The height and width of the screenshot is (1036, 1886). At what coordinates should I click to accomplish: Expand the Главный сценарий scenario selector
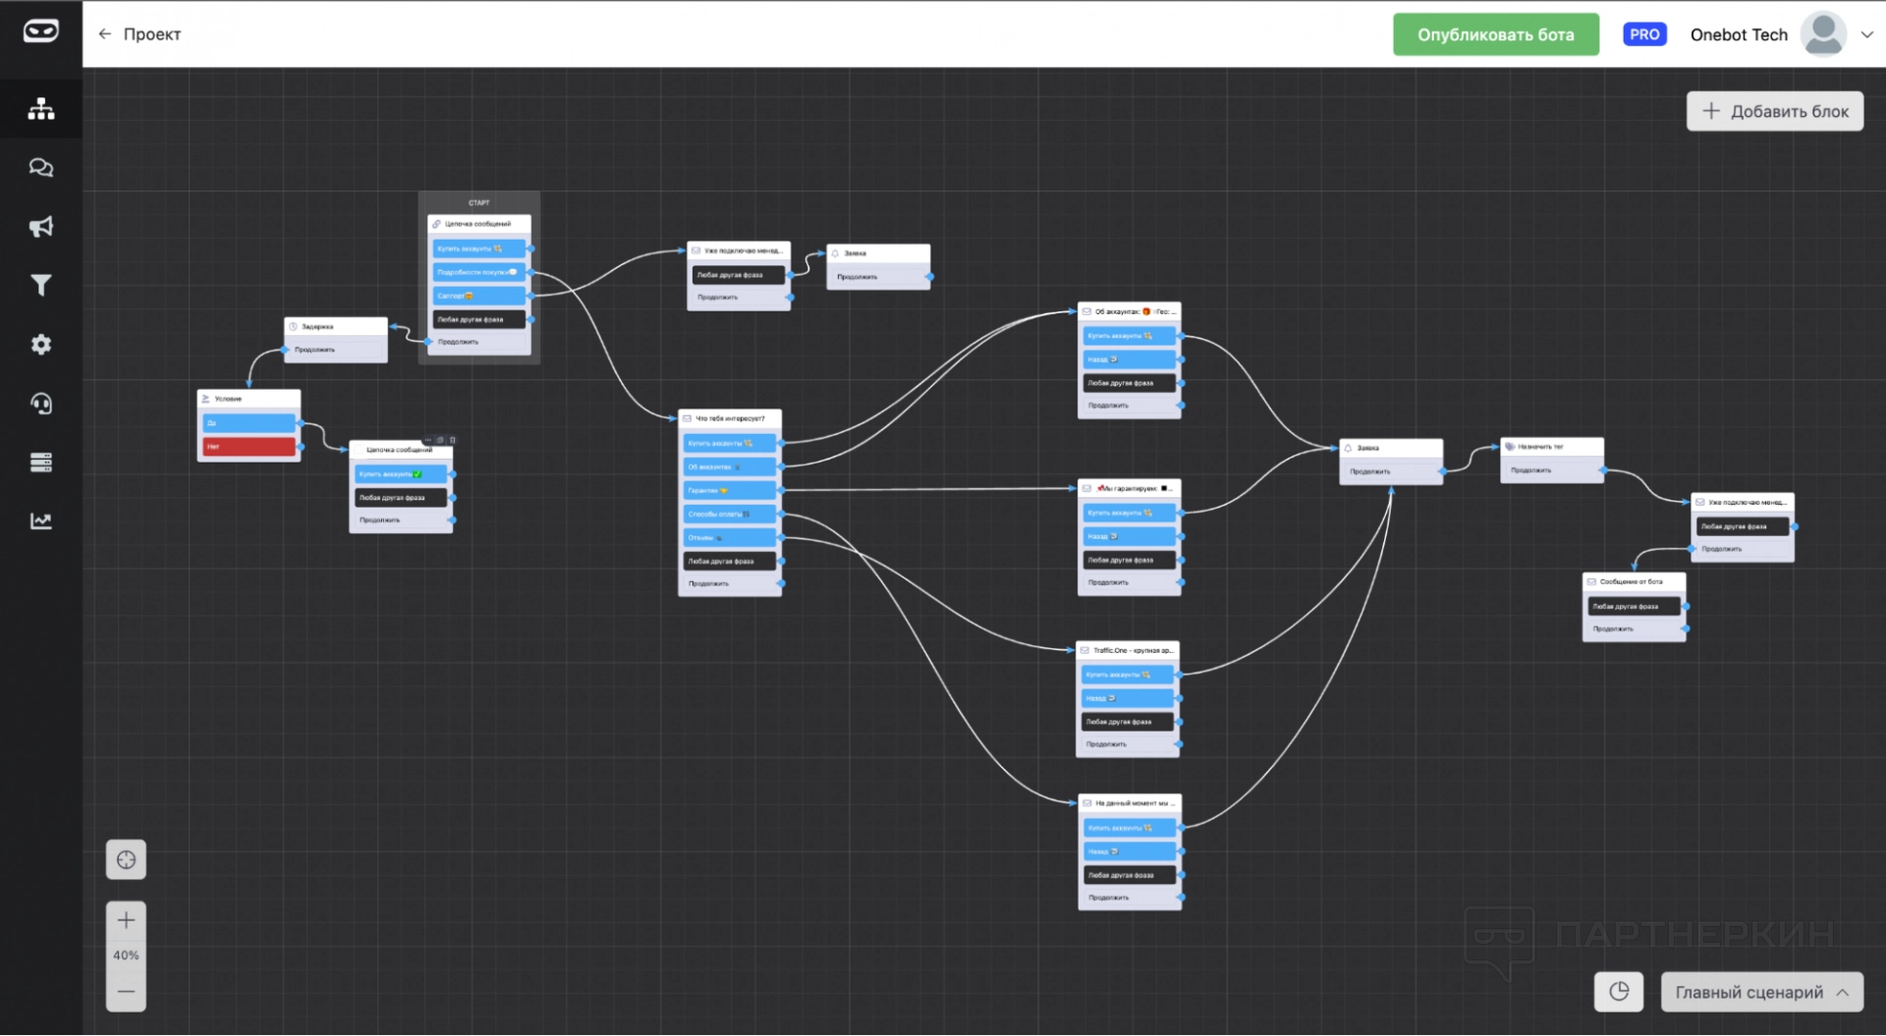(x=1760, y=992)
